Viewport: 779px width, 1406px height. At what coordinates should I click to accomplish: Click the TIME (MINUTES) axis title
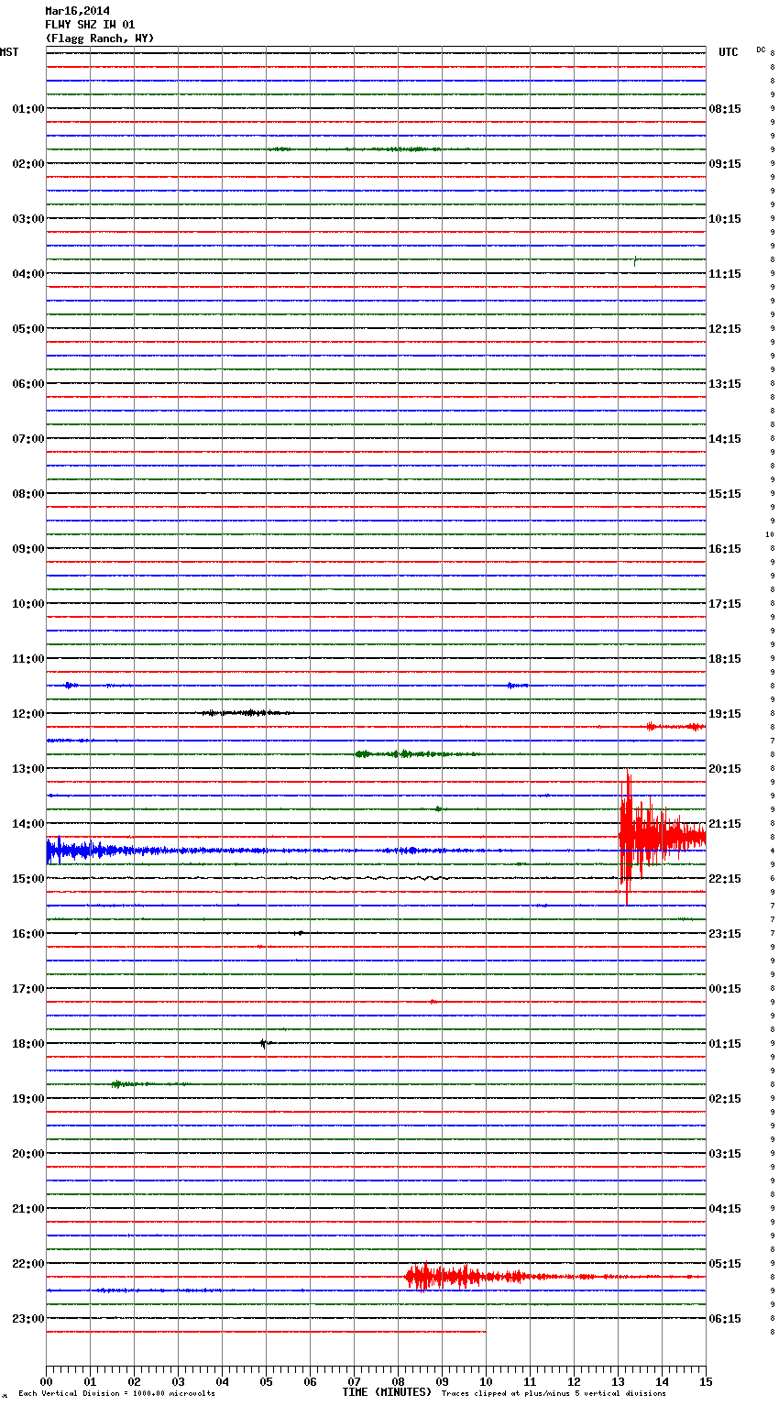387,1392
